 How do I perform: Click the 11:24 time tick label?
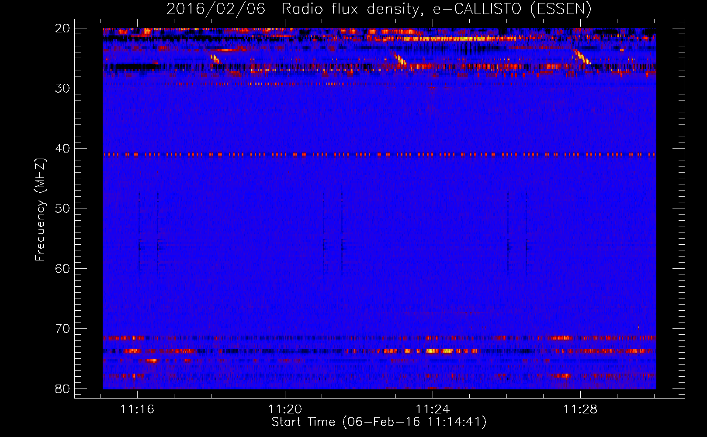tap(433, 409)
